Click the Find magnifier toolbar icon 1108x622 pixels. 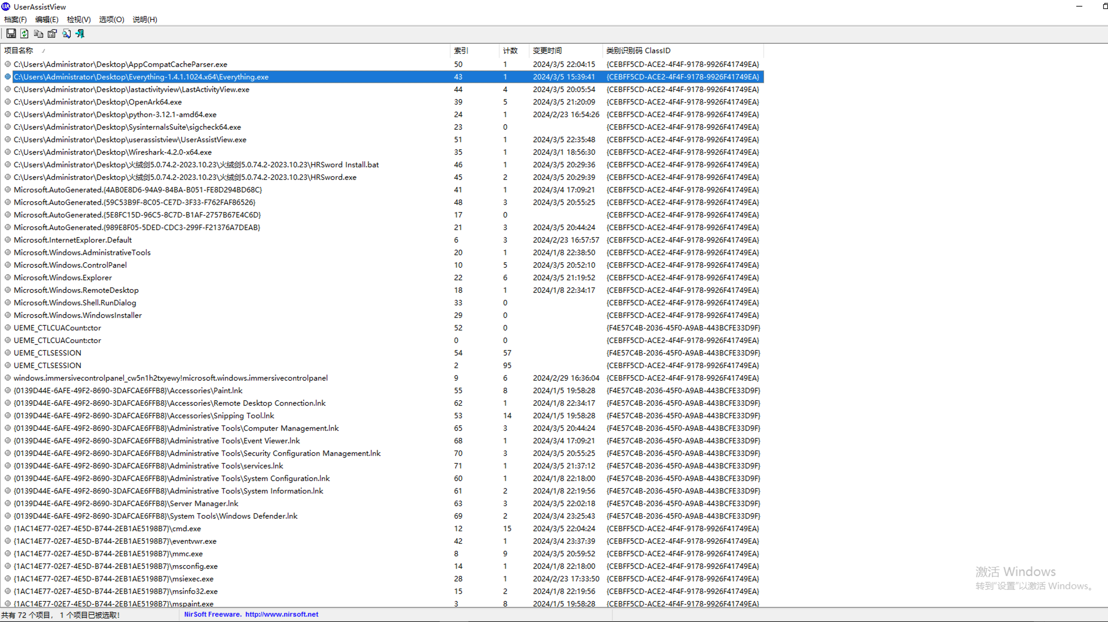click(x=66, y=33)
